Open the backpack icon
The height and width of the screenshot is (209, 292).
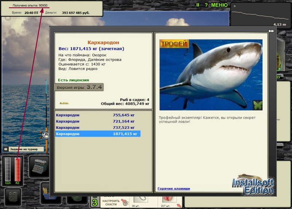(x=13, y=197)
